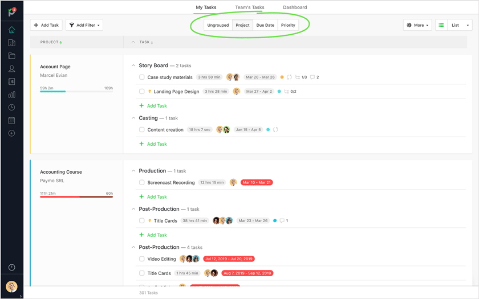Open the Users person icon in sidebar
Screen dimensions: 479x299
(x=11, y=69)
